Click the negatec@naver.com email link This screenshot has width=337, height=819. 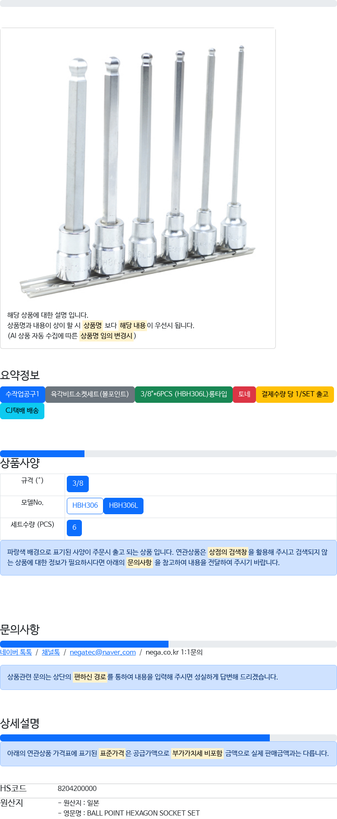coord(103,652)
